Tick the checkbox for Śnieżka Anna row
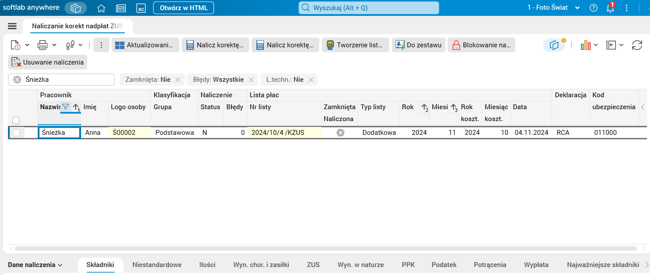This screenshot has width=650, height=275. pos(16,132)
